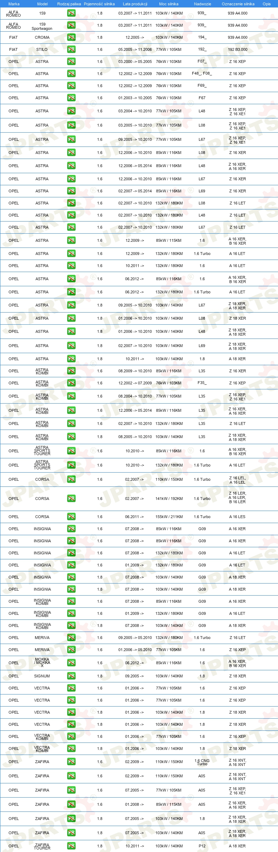Screen dimensions: 278x852
Task: Click the fuel icon in Vectra Kombi 1.6 row
Action: tap(71, 736)
